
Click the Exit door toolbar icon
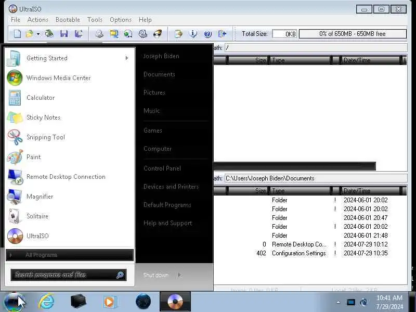pyautogui.click(x=223, y=34)
